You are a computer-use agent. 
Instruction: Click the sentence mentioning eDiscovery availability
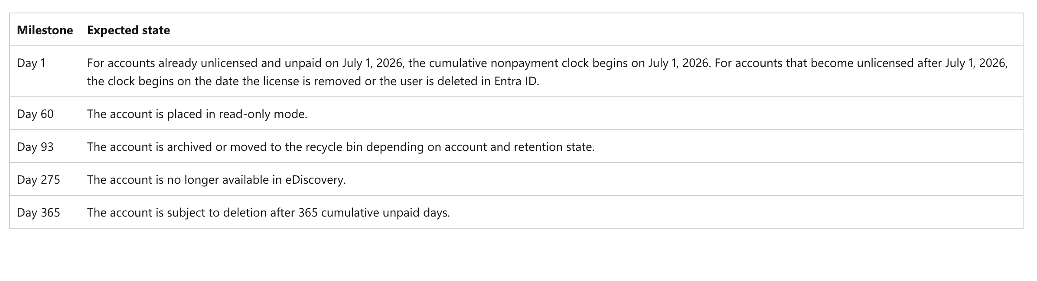[216, 180]
